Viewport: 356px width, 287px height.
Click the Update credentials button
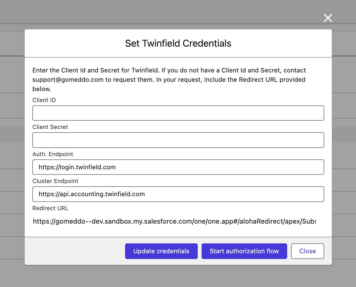click(161, 251)
